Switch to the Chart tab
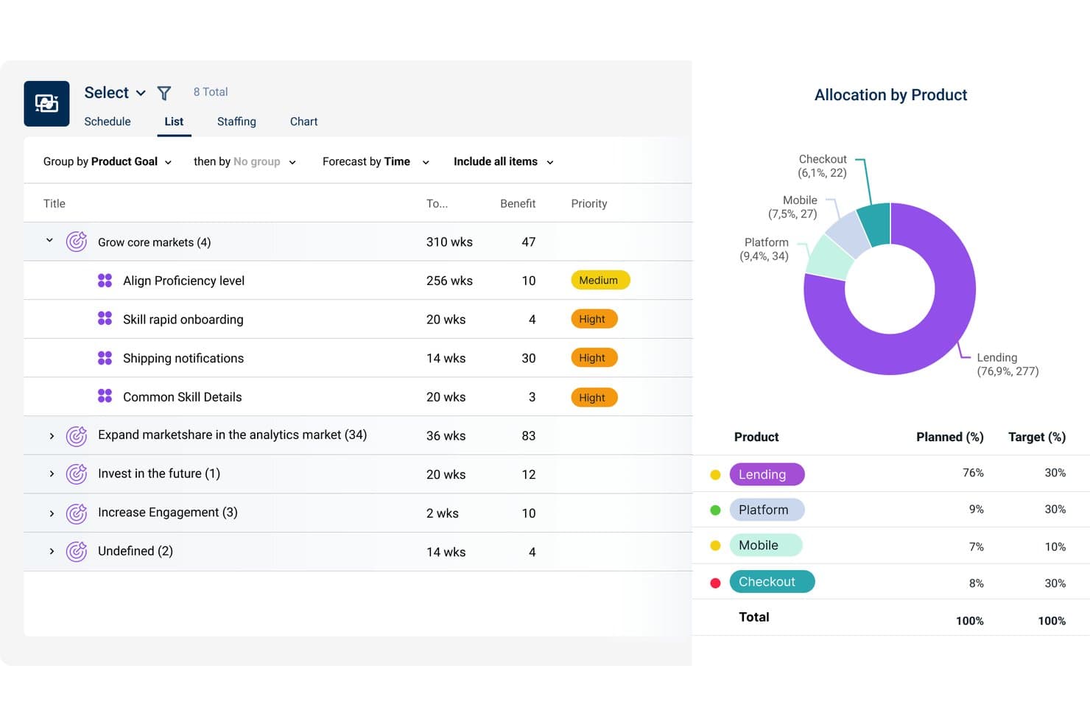The width and height of the screenshot is (1090, 727). (x=303, y=122)
